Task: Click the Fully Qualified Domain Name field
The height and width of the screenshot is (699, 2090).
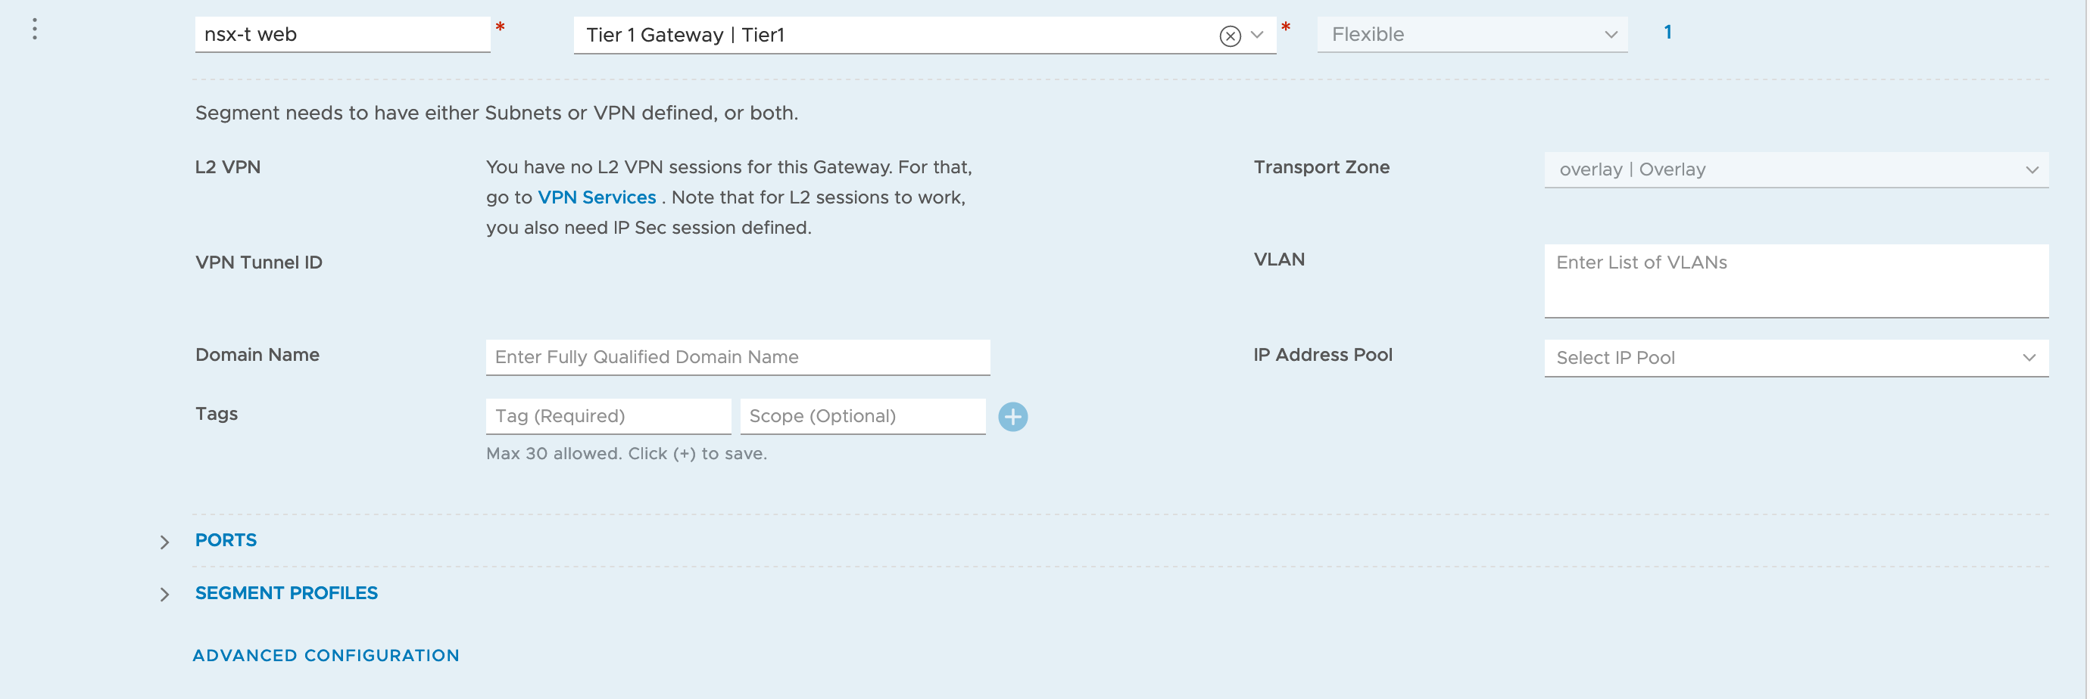Action: [737, 358]
